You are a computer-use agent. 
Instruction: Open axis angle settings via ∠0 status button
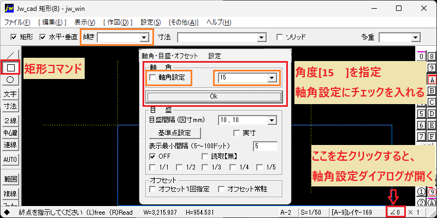tap(395, 212)
